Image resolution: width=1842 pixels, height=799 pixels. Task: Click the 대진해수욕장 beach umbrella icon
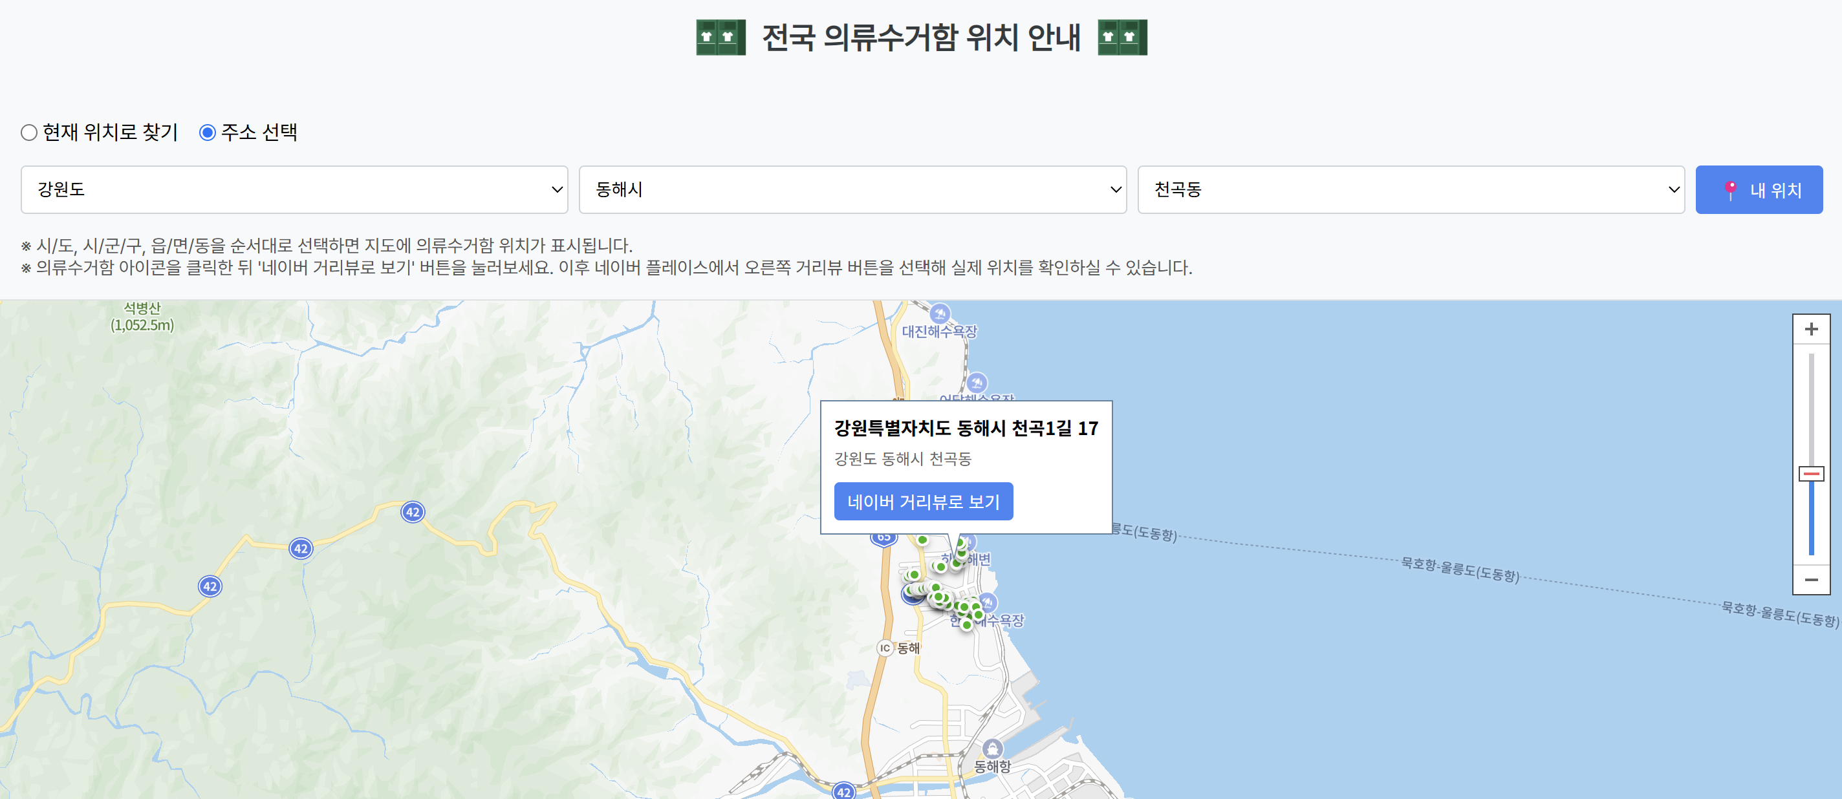pyautogui.click(x=940, y=313)
